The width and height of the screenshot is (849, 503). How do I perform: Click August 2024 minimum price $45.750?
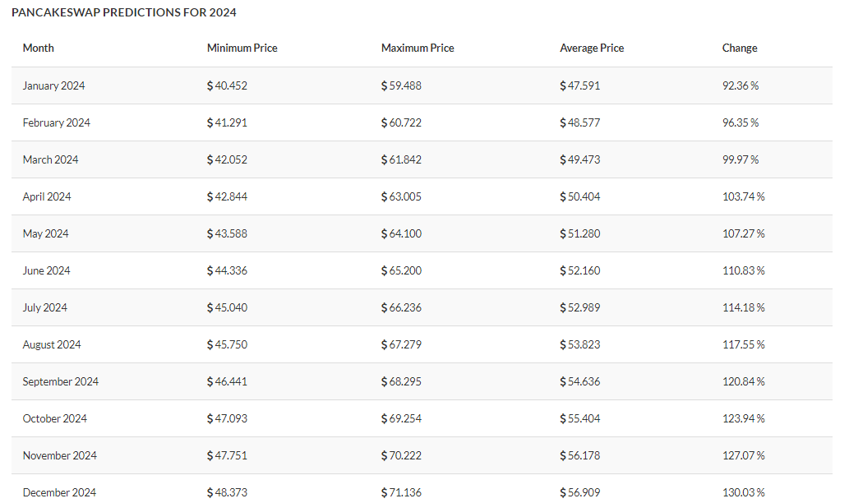[227, 344]
